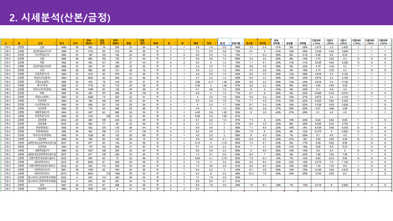
Task: Open the 방 column filter dropdown
Action: 176,44
